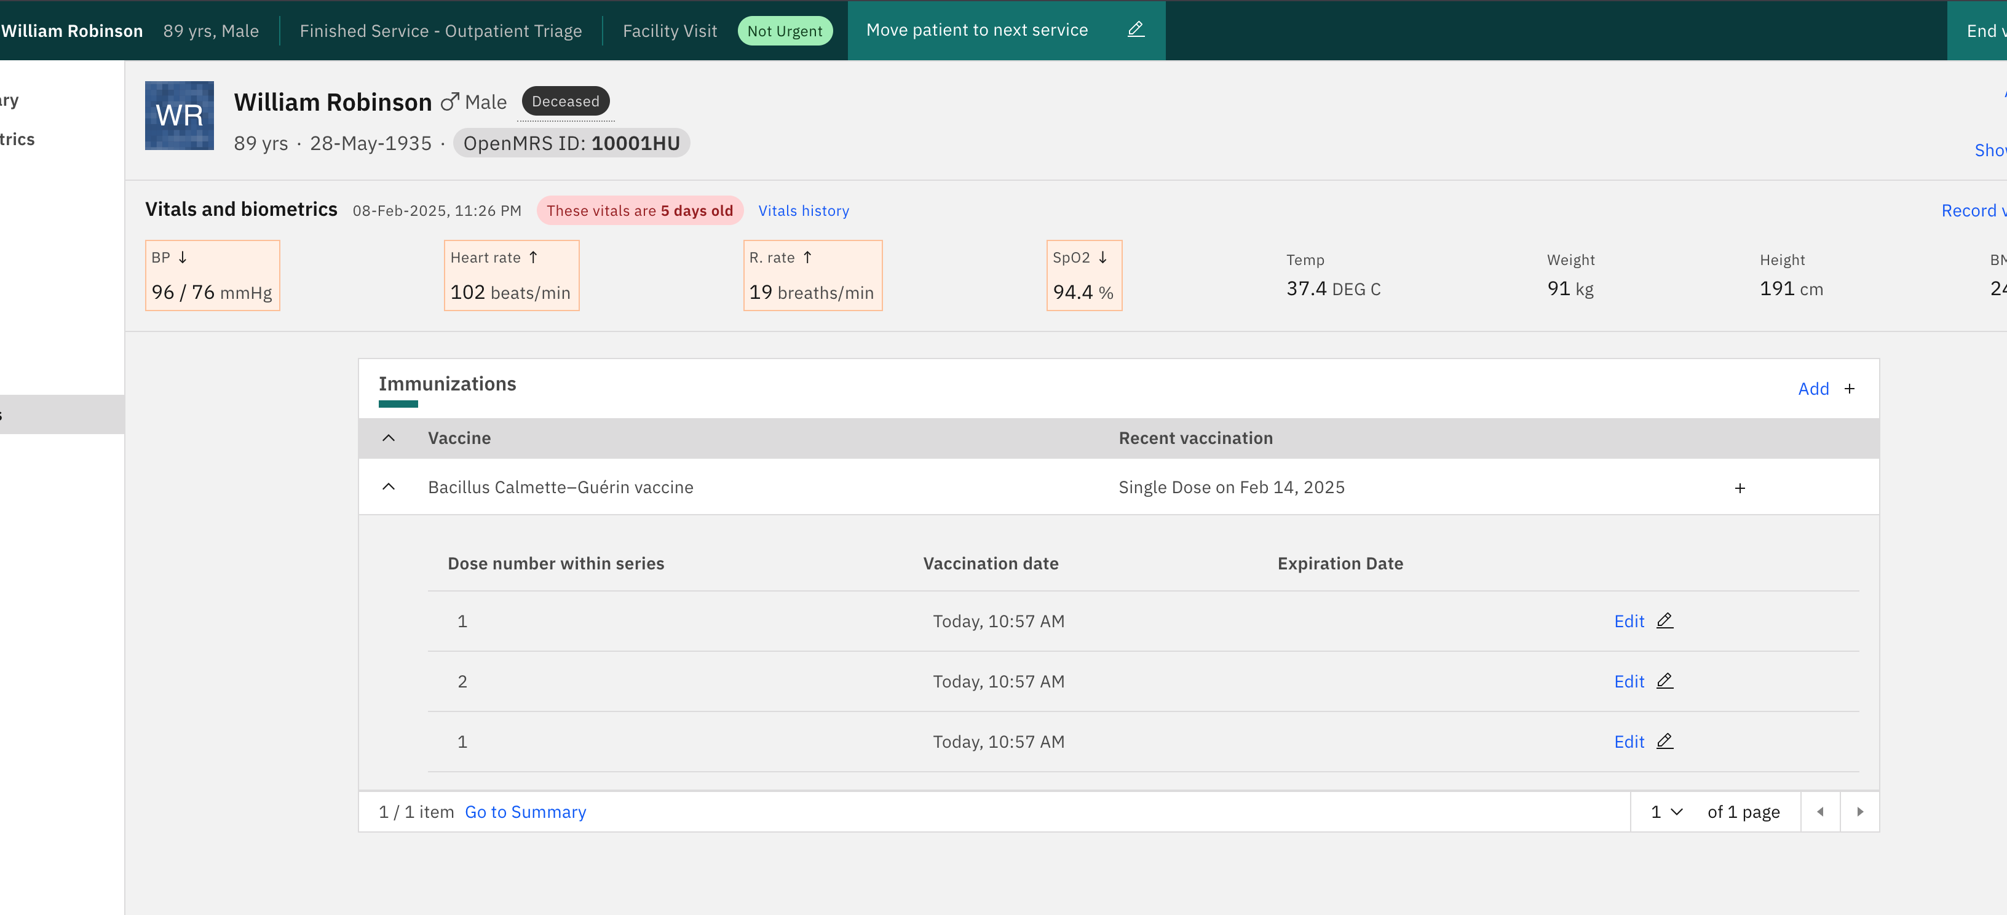Click the Height 191 cm value
The width and height of the screenshot is (2007, 915).
[x=1791, y=288]
